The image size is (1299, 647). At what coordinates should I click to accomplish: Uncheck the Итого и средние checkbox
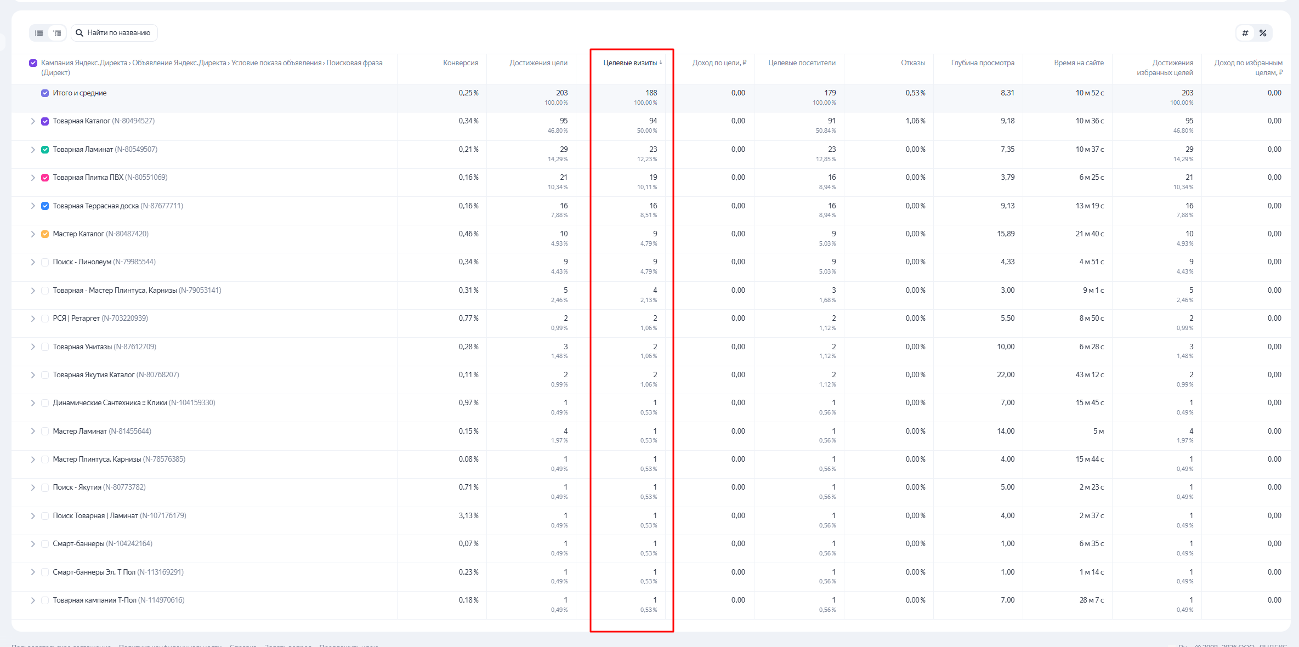pos(45,93)
